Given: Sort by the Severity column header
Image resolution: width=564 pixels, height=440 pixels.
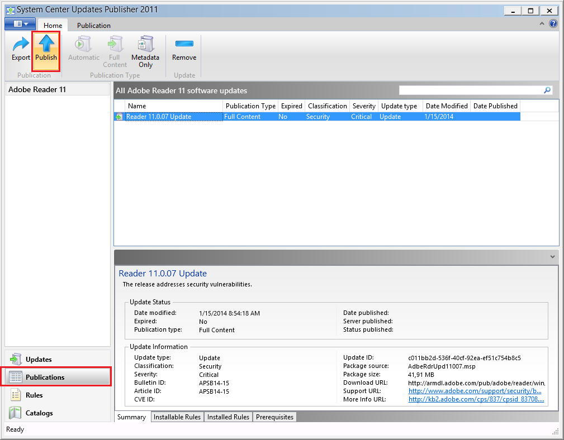Looking at the screenshot, I should 364,106.
